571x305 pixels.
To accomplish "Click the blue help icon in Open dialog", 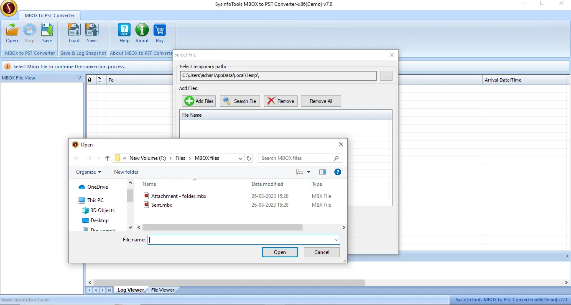I will tap(338, 172).
